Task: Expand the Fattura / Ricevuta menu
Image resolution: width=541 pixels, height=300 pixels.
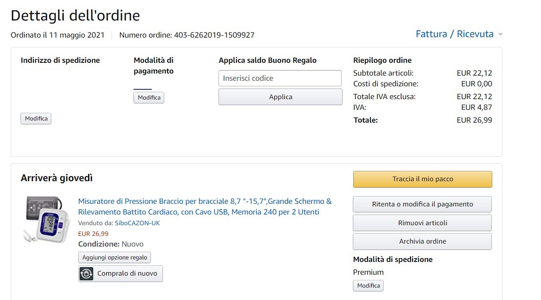Action: 454,34
